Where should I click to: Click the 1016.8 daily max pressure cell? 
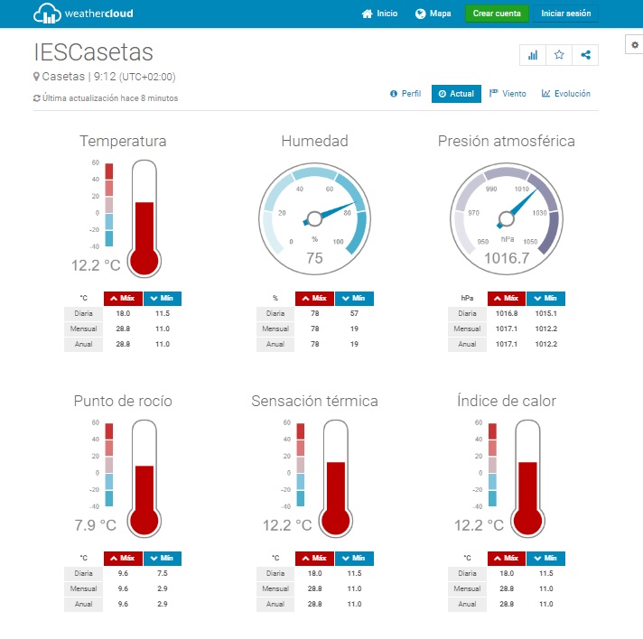point(507,313)
